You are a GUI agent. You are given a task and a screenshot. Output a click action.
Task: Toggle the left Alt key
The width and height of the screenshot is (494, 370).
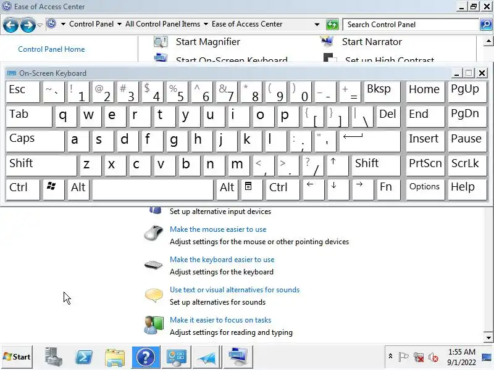(78, 189)
